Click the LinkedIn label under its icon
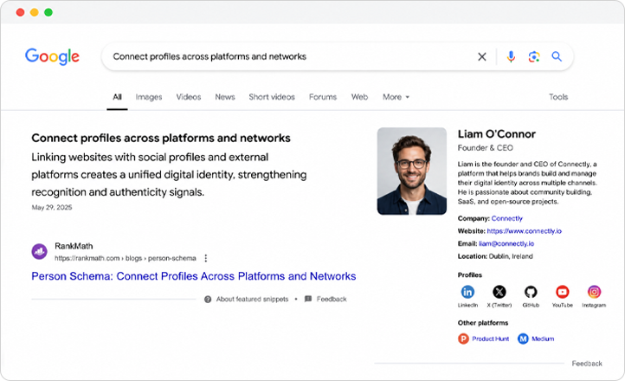Image resolution: width=625 pixels, height=381 pixels. click(467, 306)
